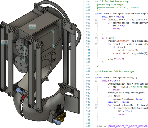Collapse the for loop at line 949

coord(96,105)
